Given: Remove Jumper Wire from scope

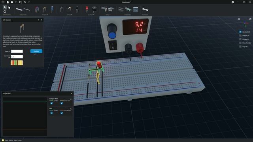Looking at the screenshot, I should pyautogui.click(x=71, y=99).
